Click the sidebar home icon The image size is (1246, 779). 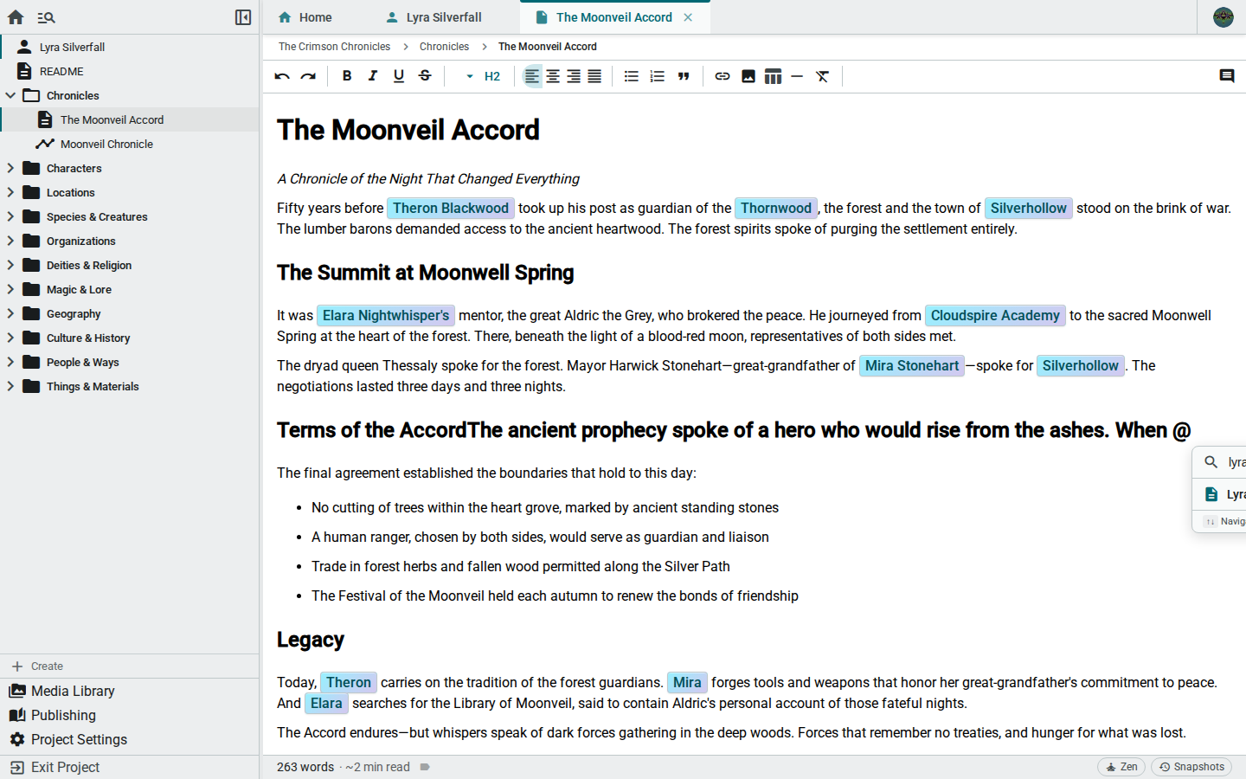pyautogui.click(x=16, y=17)
